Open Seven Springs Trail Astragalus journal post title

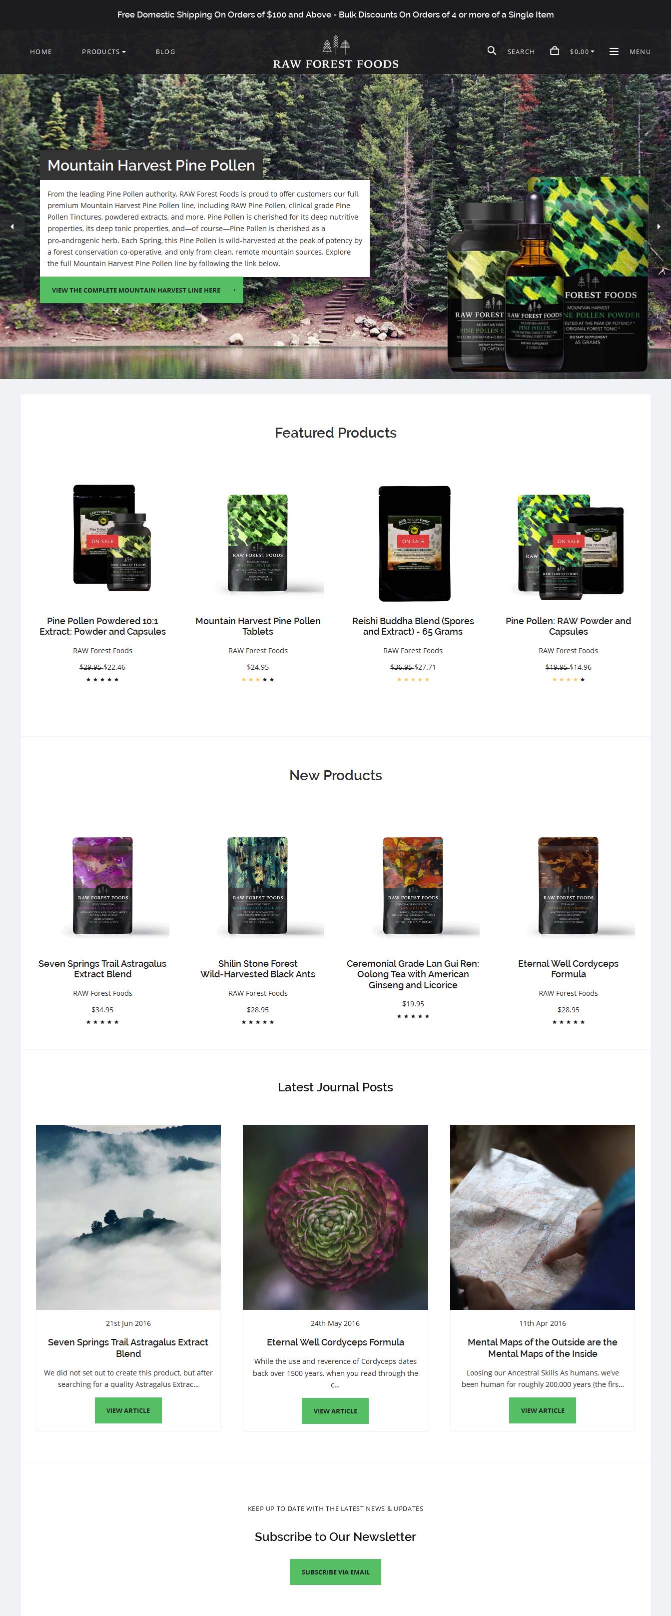click(x=128, y=1347)
